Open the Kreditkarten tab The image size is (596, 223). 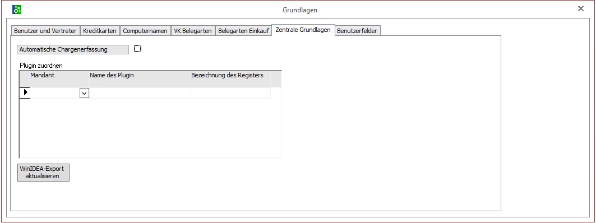coord(100,31)
